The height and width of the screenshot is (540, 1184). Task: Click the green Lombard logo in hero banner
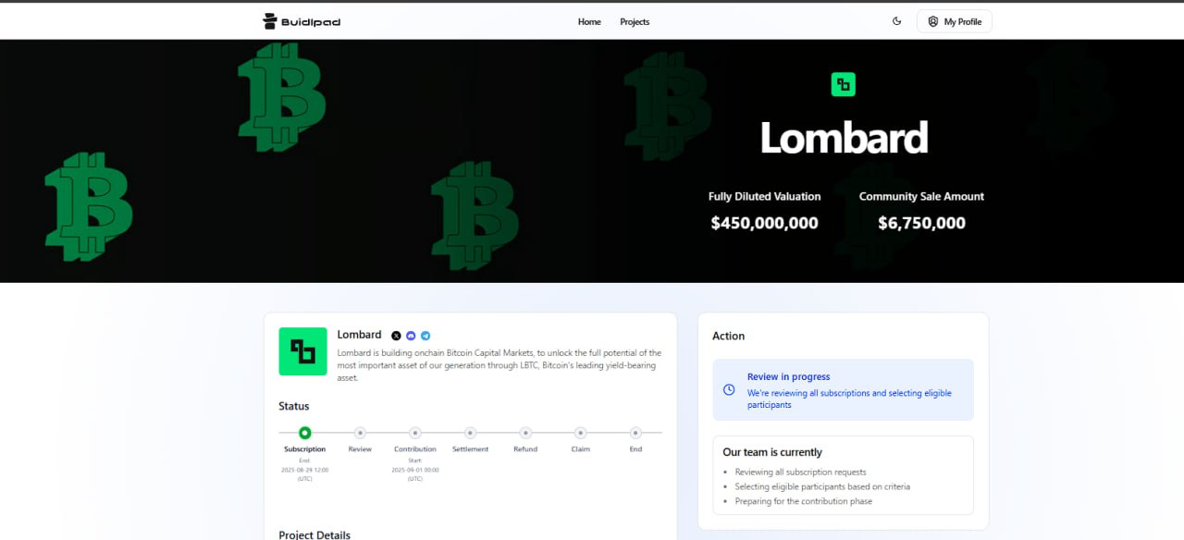(844, 84)
